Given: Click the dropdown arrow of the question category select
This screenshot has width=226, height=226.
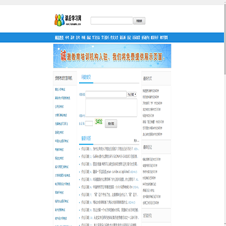Looking at the screenshot, I should tap(136, 95).
